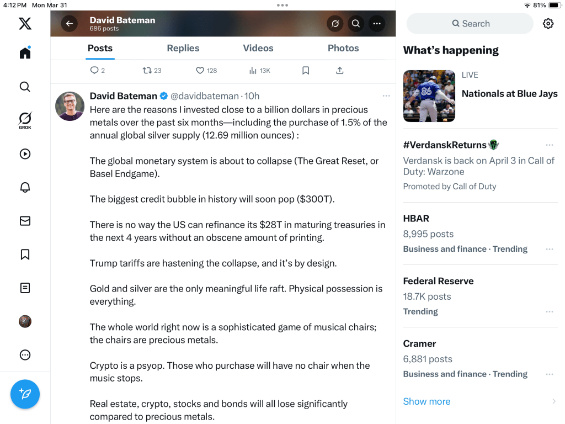Open Grok from the sidebar
Image resolution: width=565 pixels, height=424 pixels.
tap(25, 120)
